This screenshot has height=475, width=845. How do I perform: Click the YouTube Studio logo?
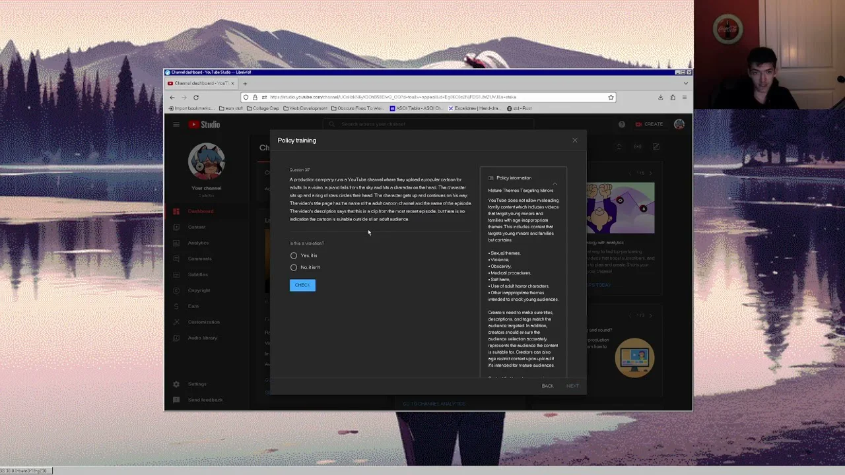pos(204,124)
